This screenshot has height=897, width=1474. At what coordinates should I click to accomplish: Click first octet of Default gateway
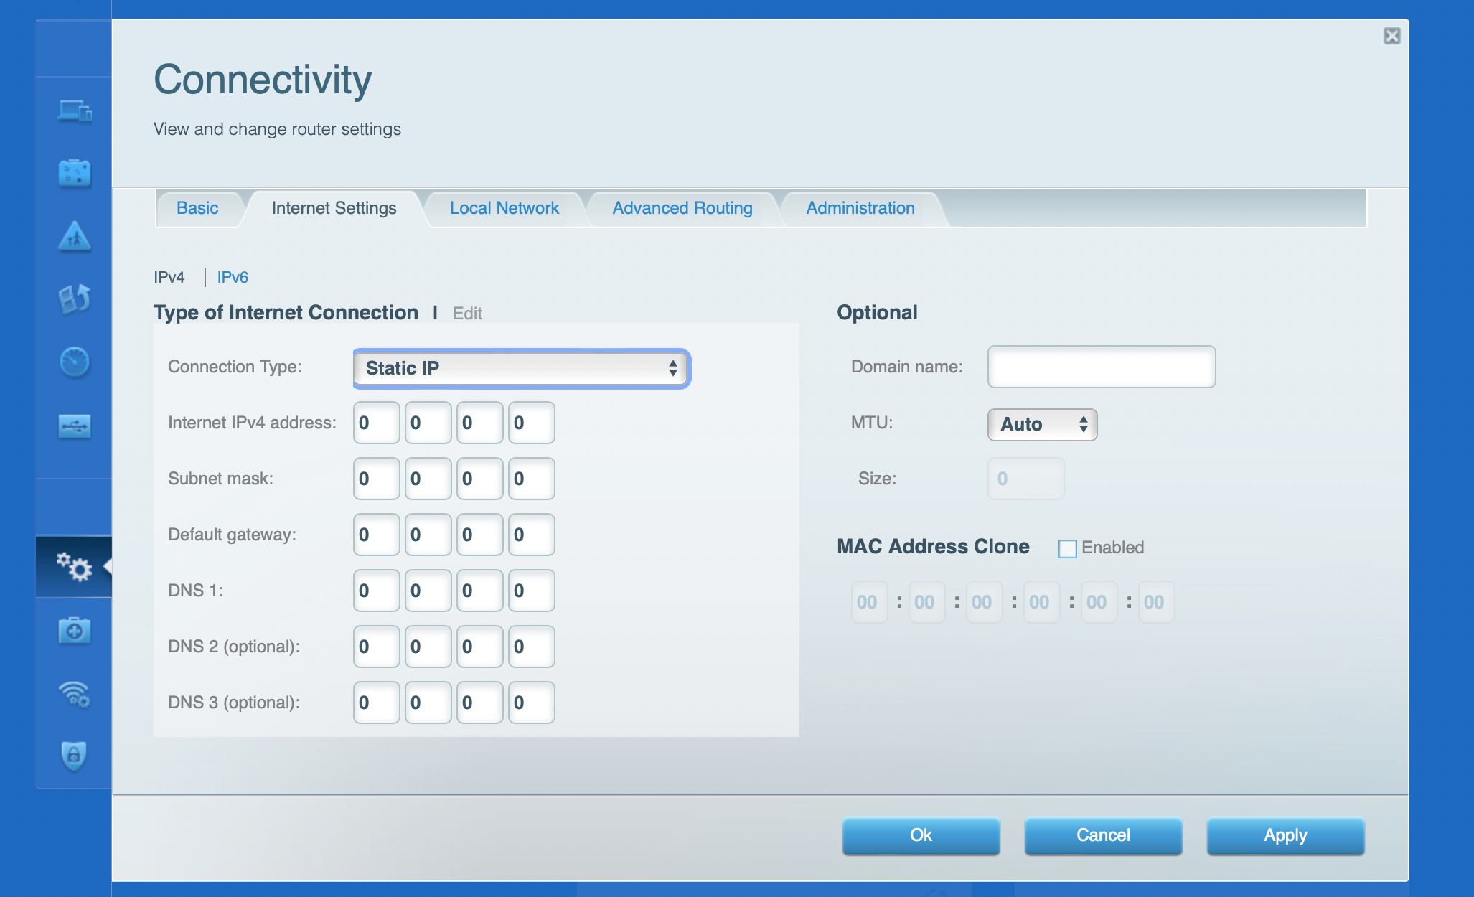(x=376, y=535)
